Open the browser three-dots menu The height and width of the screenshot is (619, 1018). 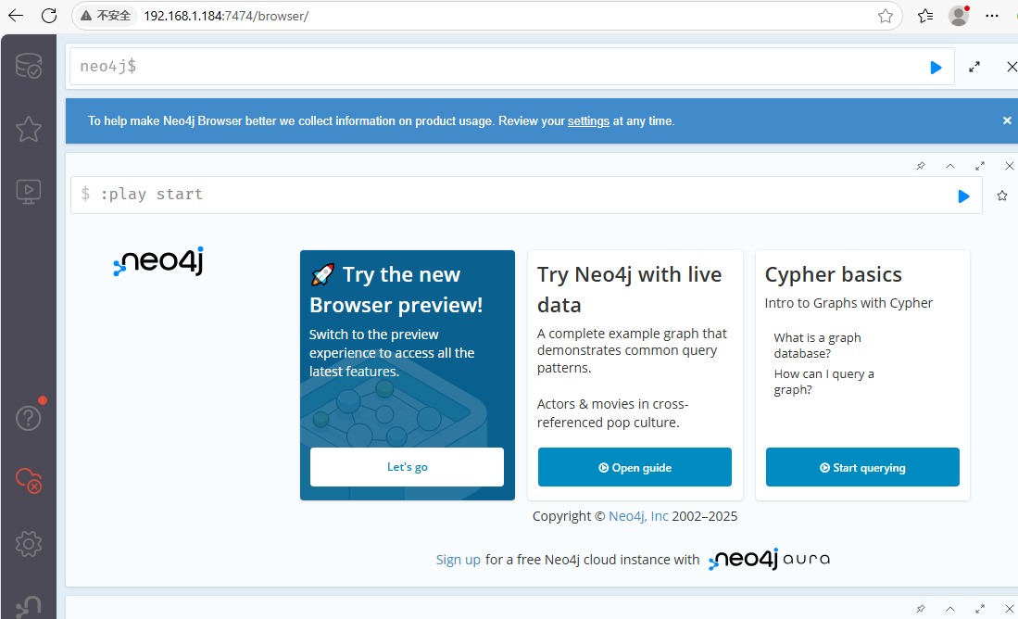click(992, 16)
